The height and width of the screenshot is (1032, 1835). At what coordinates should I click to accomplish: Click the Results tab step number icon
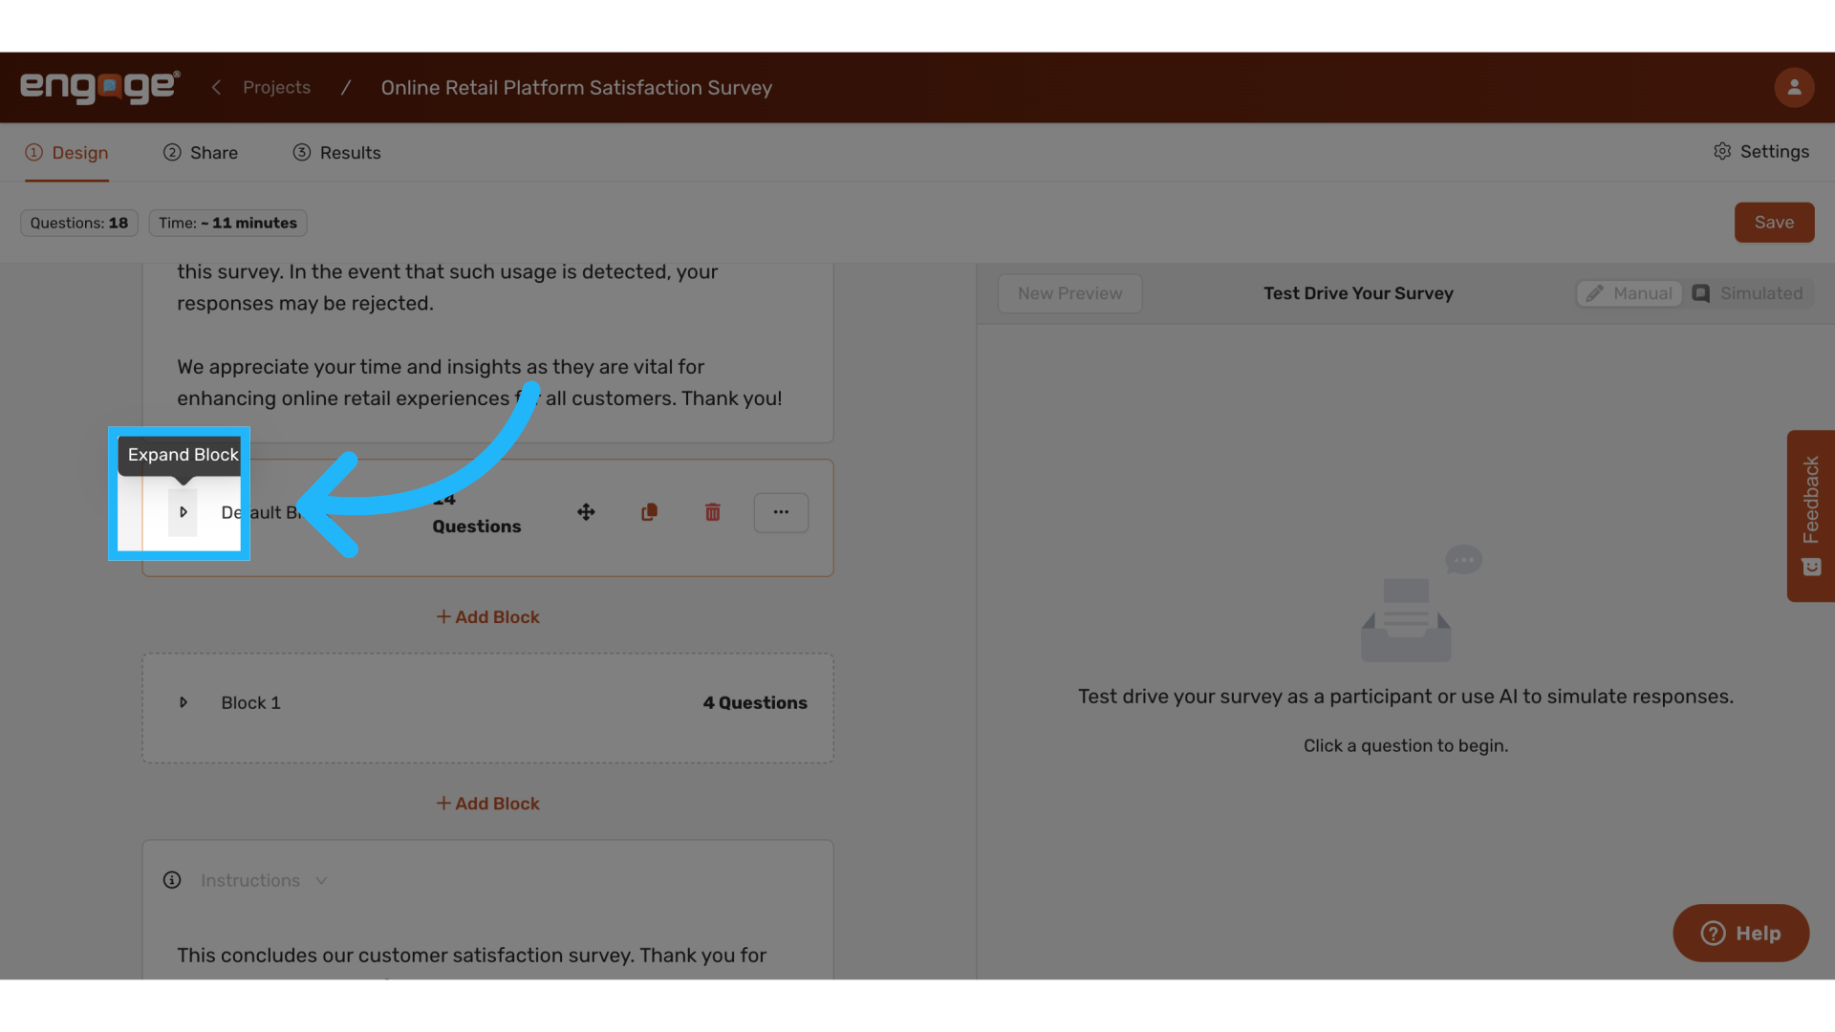pos(302,153)
